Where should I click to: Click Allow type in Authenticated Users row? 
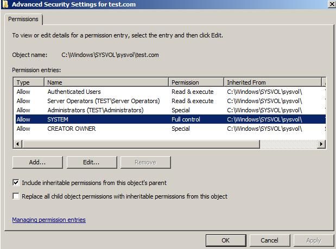click(23, 92)
